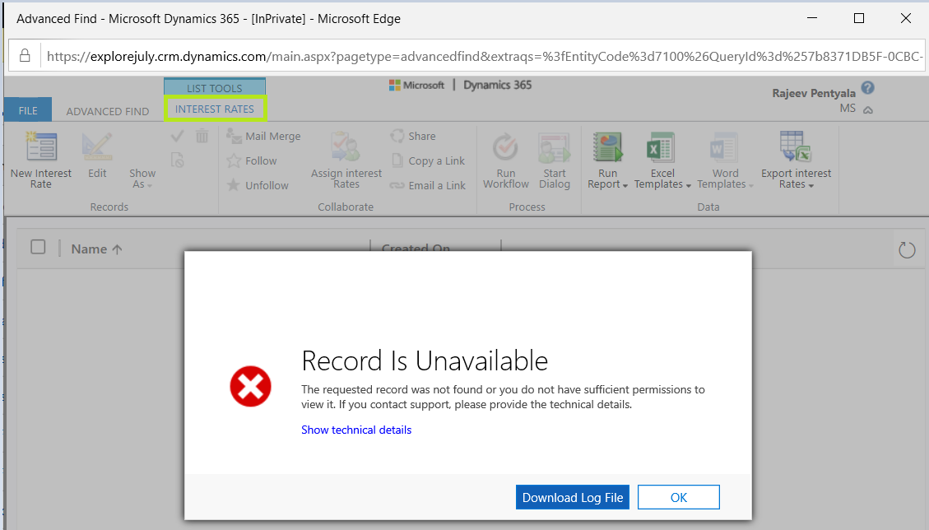
Task: Open the FILE tab
Action: 28,110
